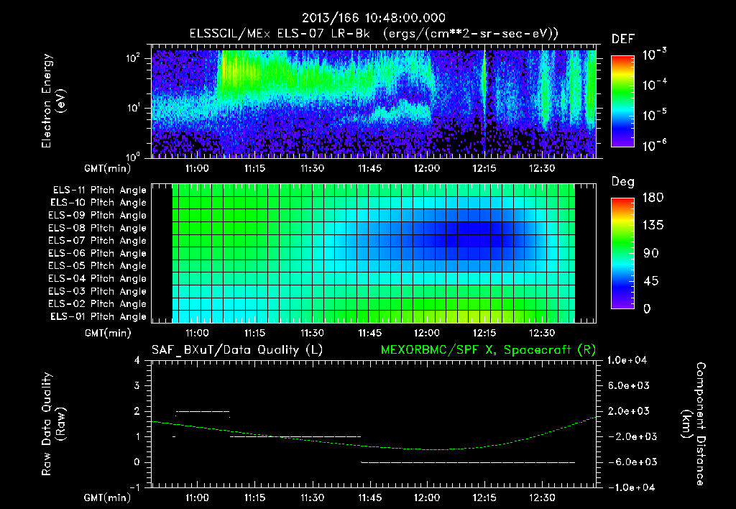Click the 180 value on Deg scale
Screen dimensions: 736x509
(653, 198)
